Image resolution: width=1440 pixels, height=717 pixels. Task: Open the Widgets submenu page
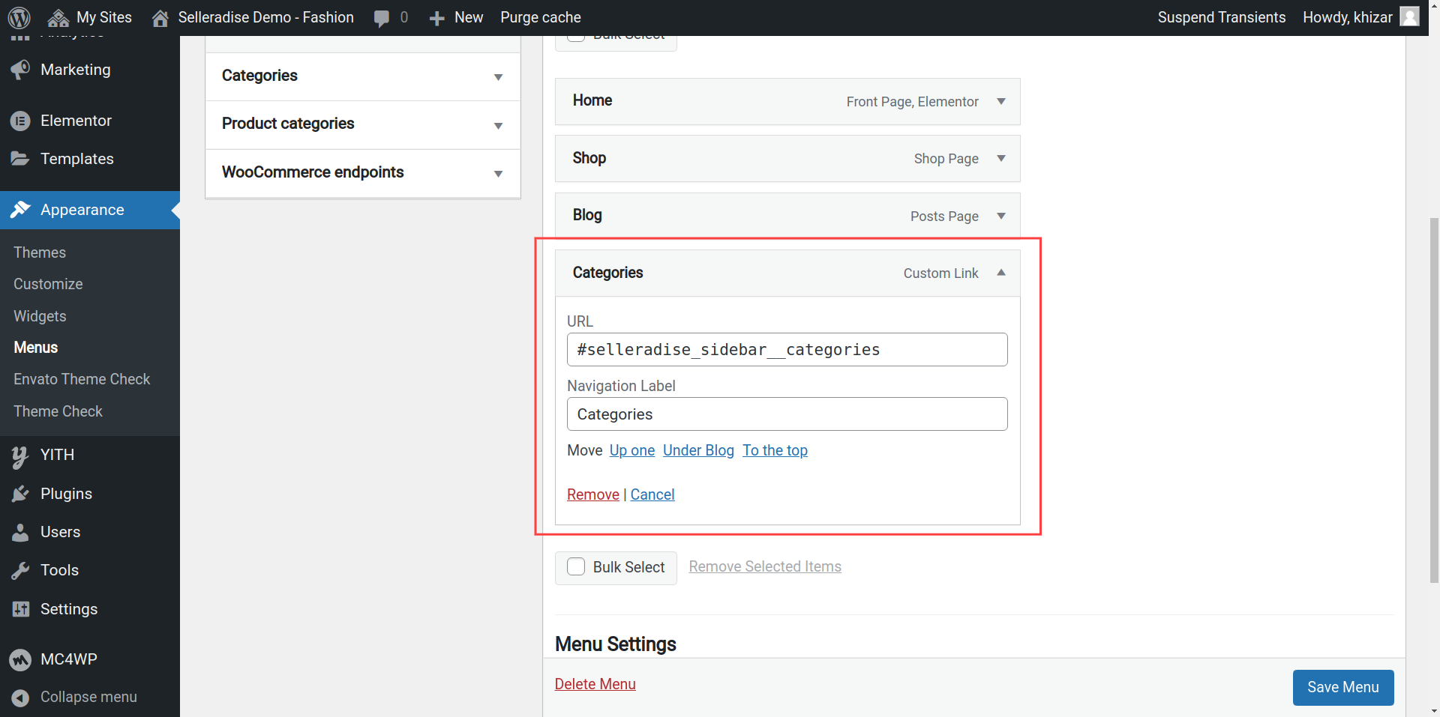click(40, 316)
